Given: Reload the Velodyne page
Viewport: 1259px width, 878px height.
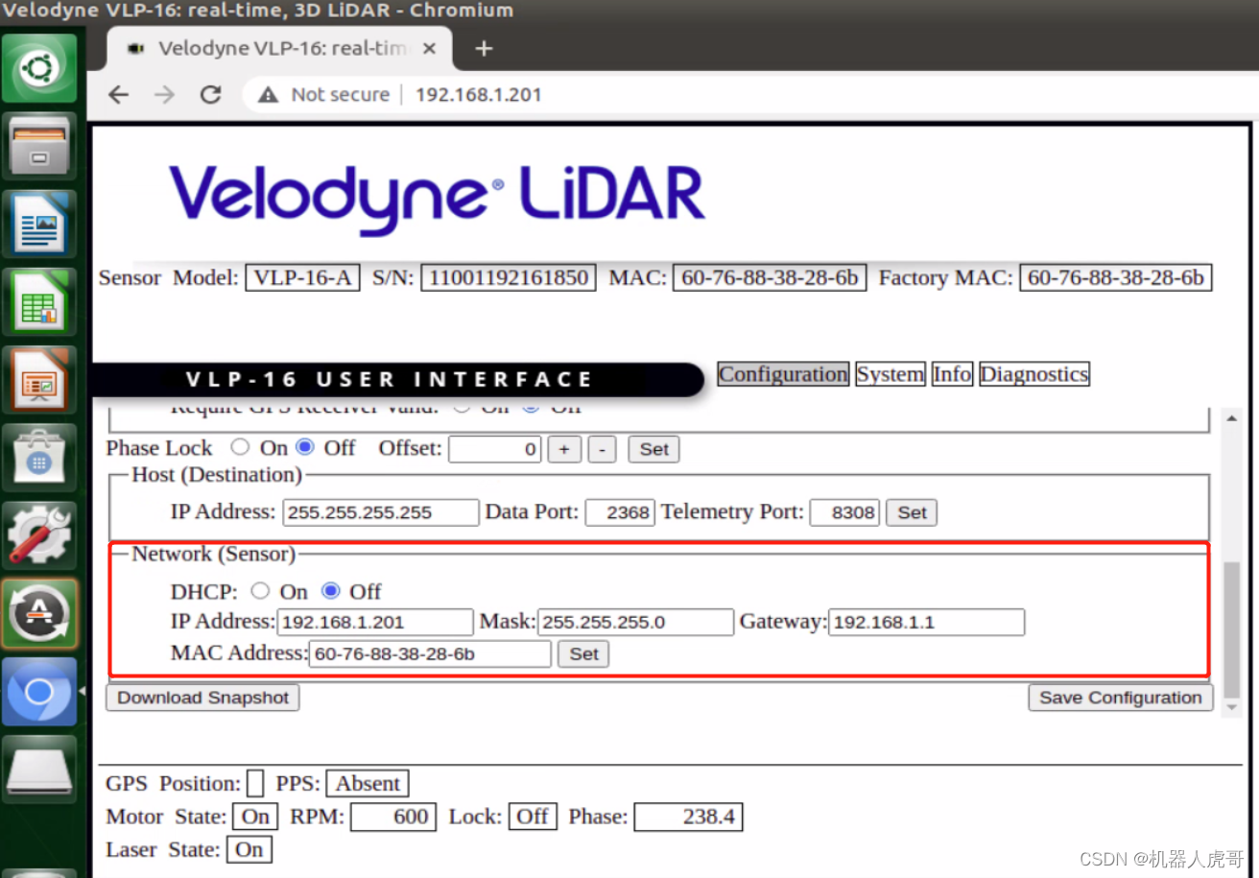Looking at the screenshot, I should (x=211, y=95).
